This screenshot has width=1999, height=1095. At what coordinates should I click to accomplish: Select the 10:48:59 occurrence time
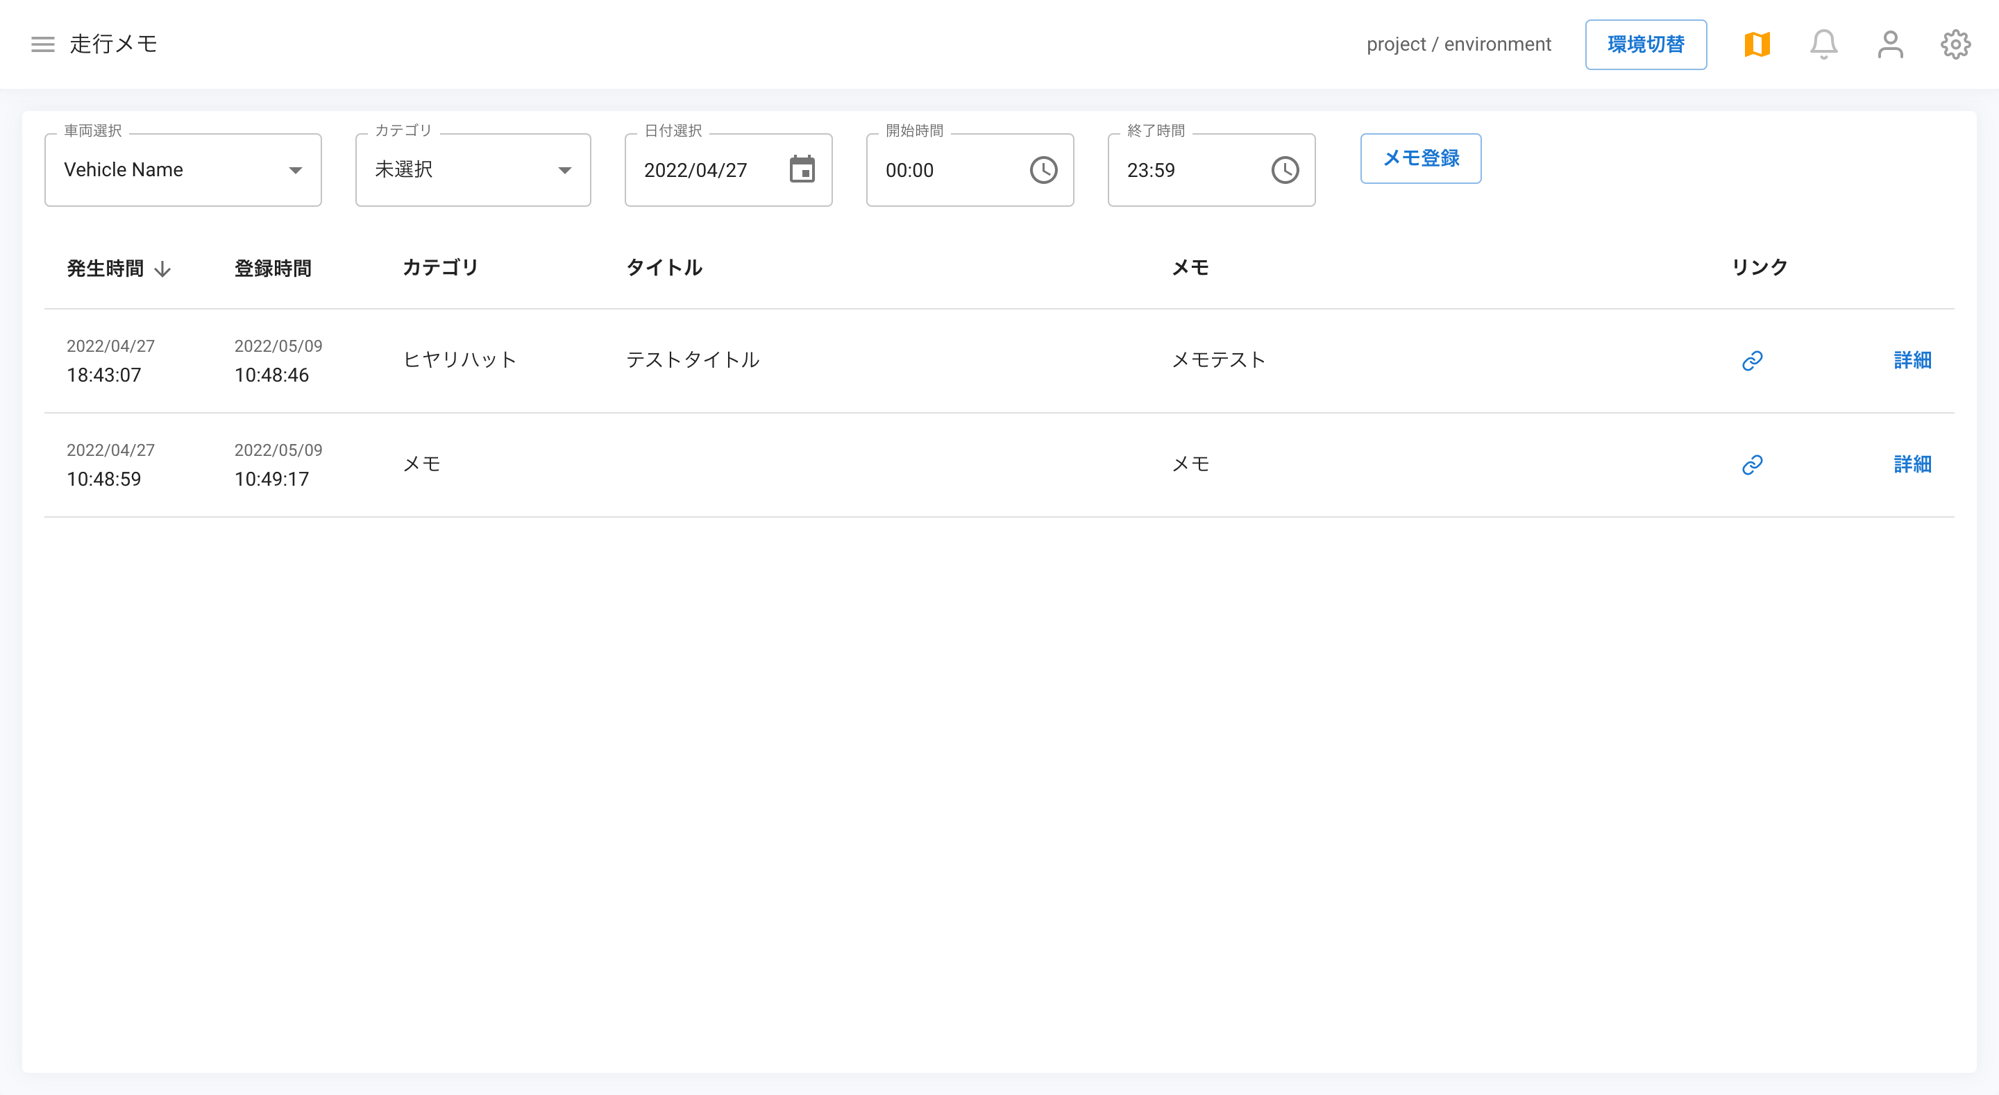[x=104, y=479]
